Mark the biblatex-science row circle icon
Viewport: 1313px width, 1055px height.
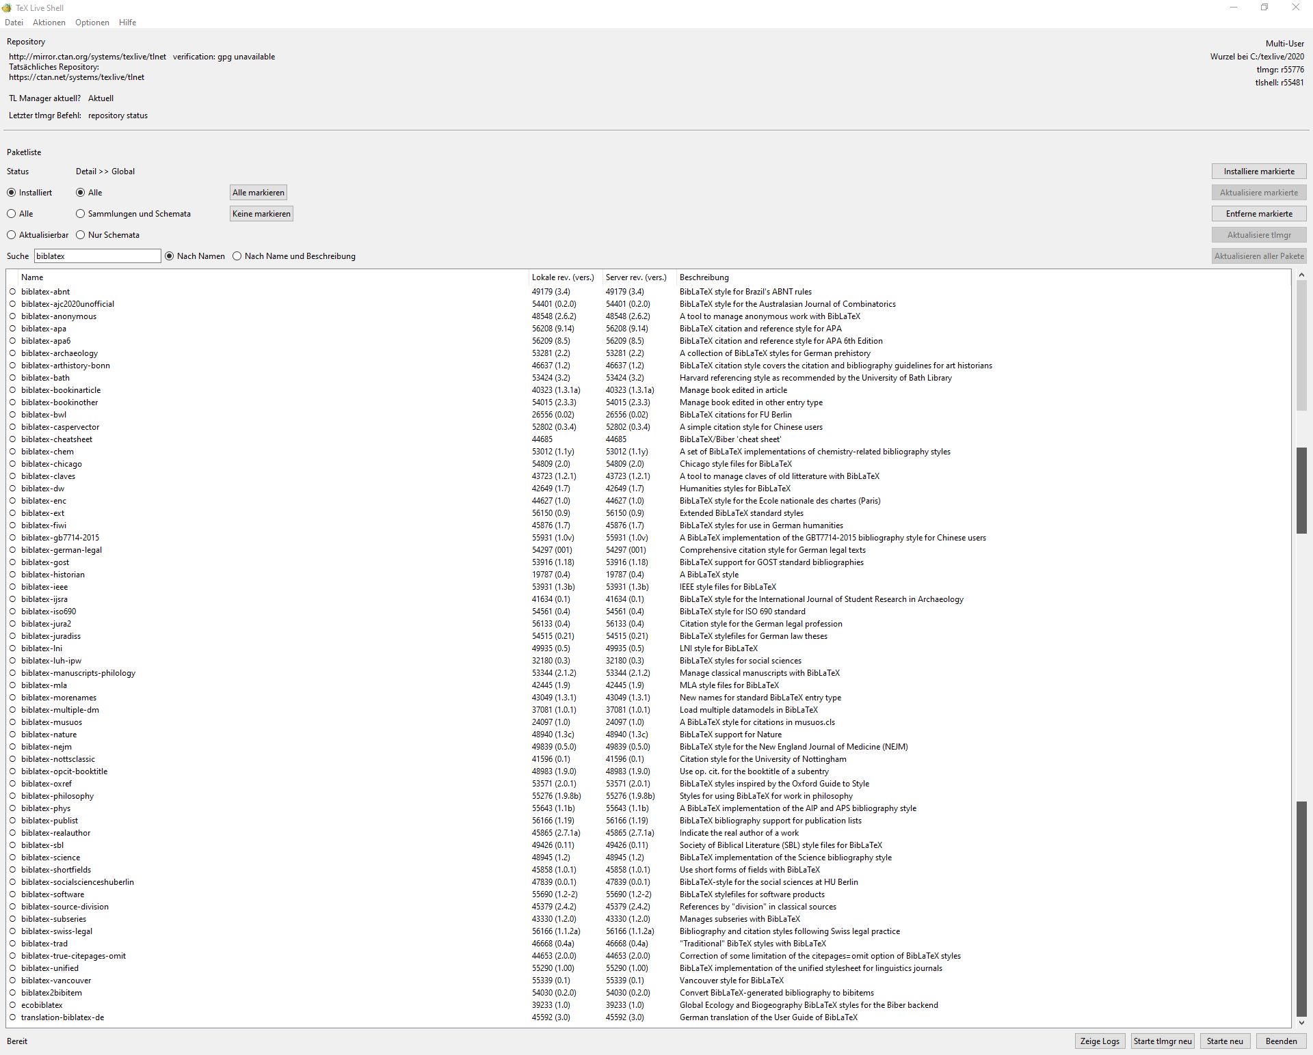[x=12, y=858]
